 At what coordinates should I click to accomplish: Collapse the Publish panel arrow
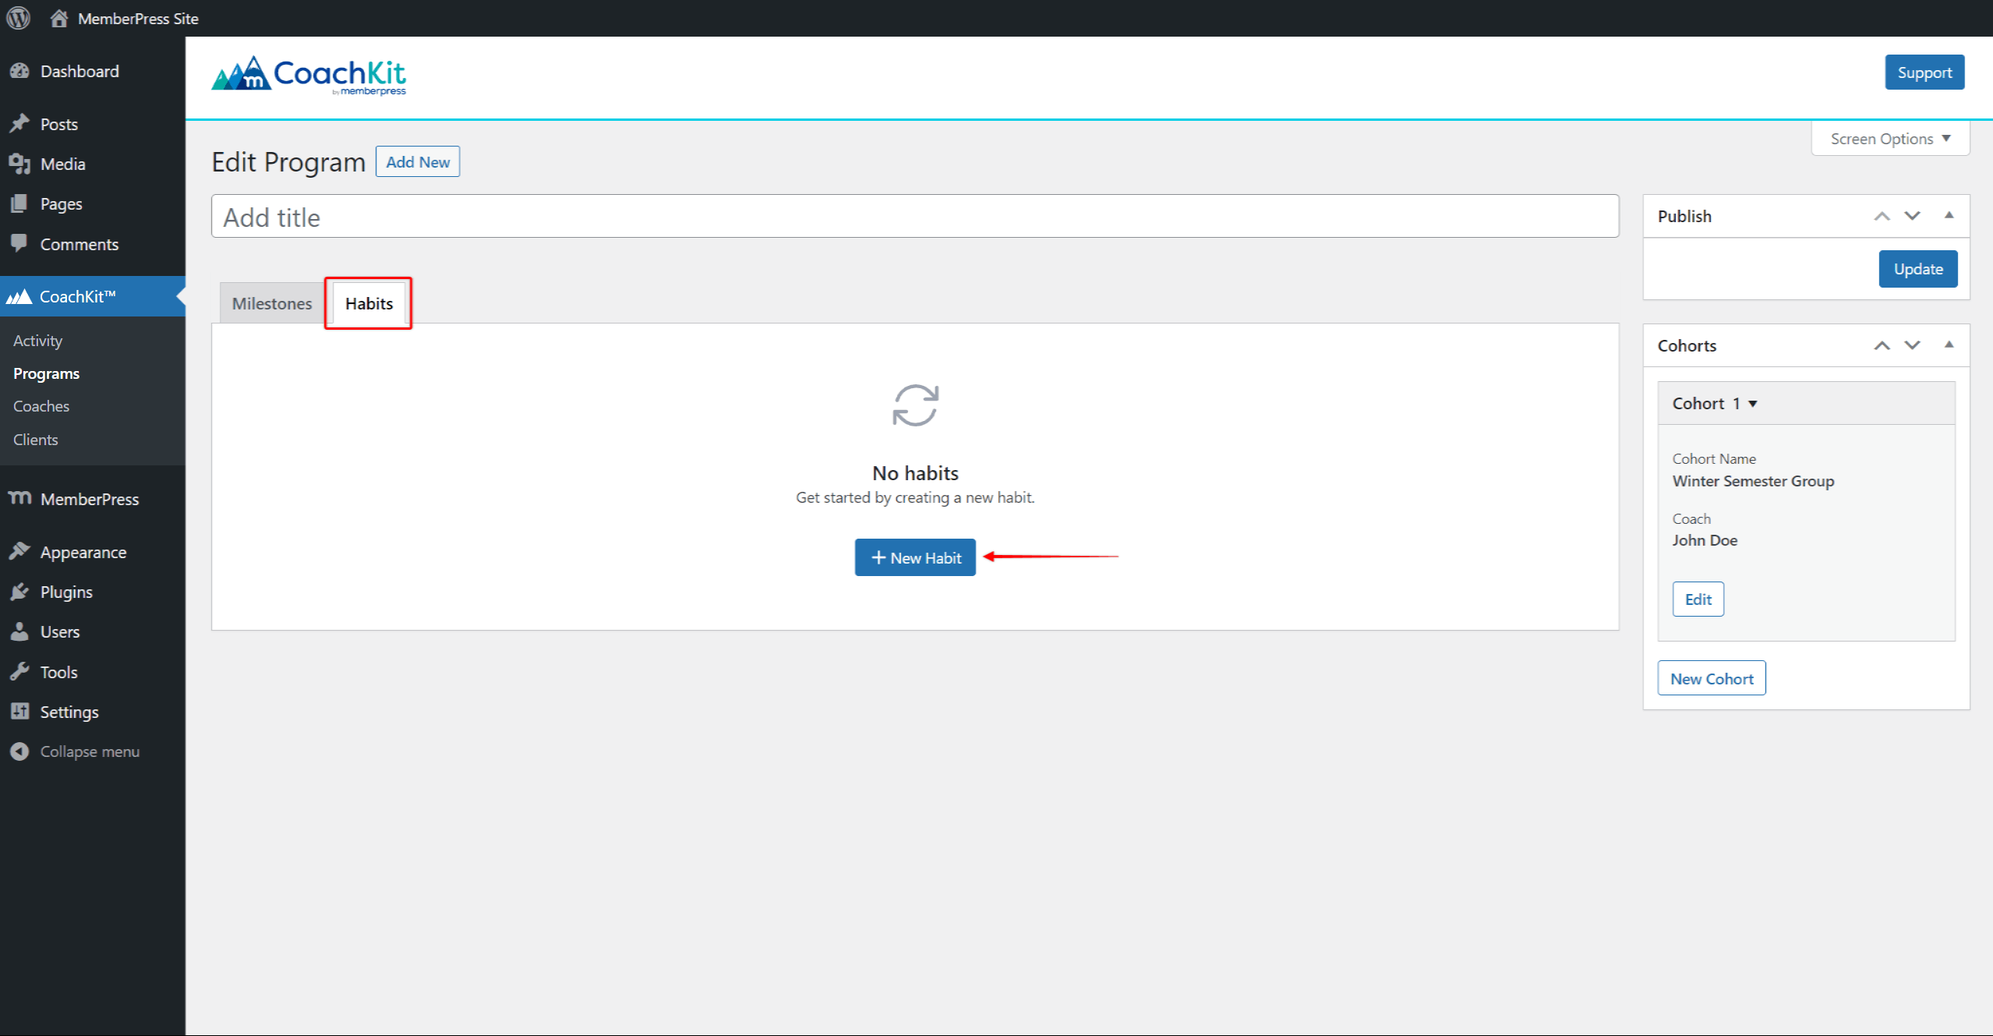[x=1949, y=215]
